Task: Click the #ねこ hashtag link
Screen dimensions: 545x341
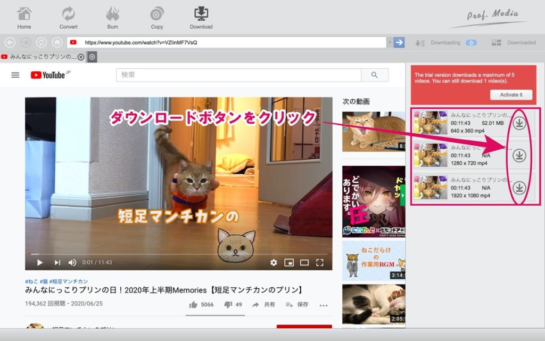Action: 31,281
